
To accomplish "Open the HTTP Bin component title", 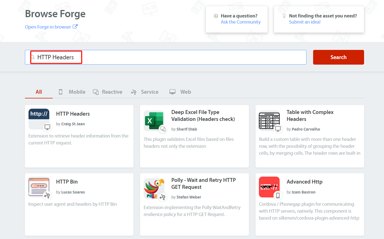I will point(67,182).
